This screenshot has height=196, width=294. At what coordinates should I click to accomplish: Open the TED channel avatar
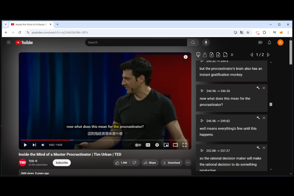pyautogui.click(x=23, y=163)
